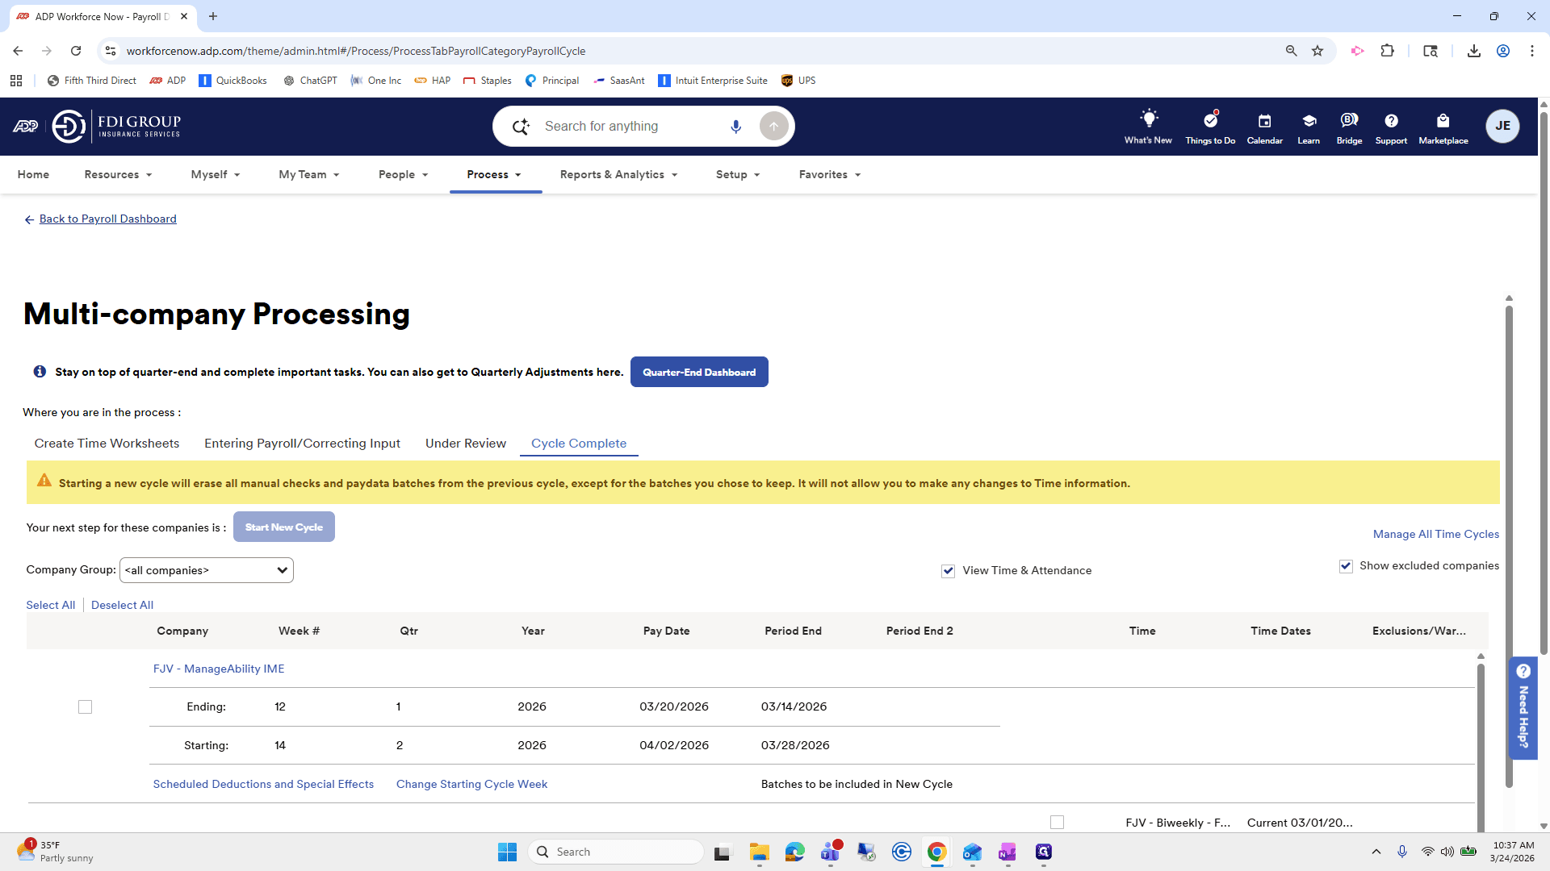Expand the People menu
The image size is (1550, 871).
403,174
